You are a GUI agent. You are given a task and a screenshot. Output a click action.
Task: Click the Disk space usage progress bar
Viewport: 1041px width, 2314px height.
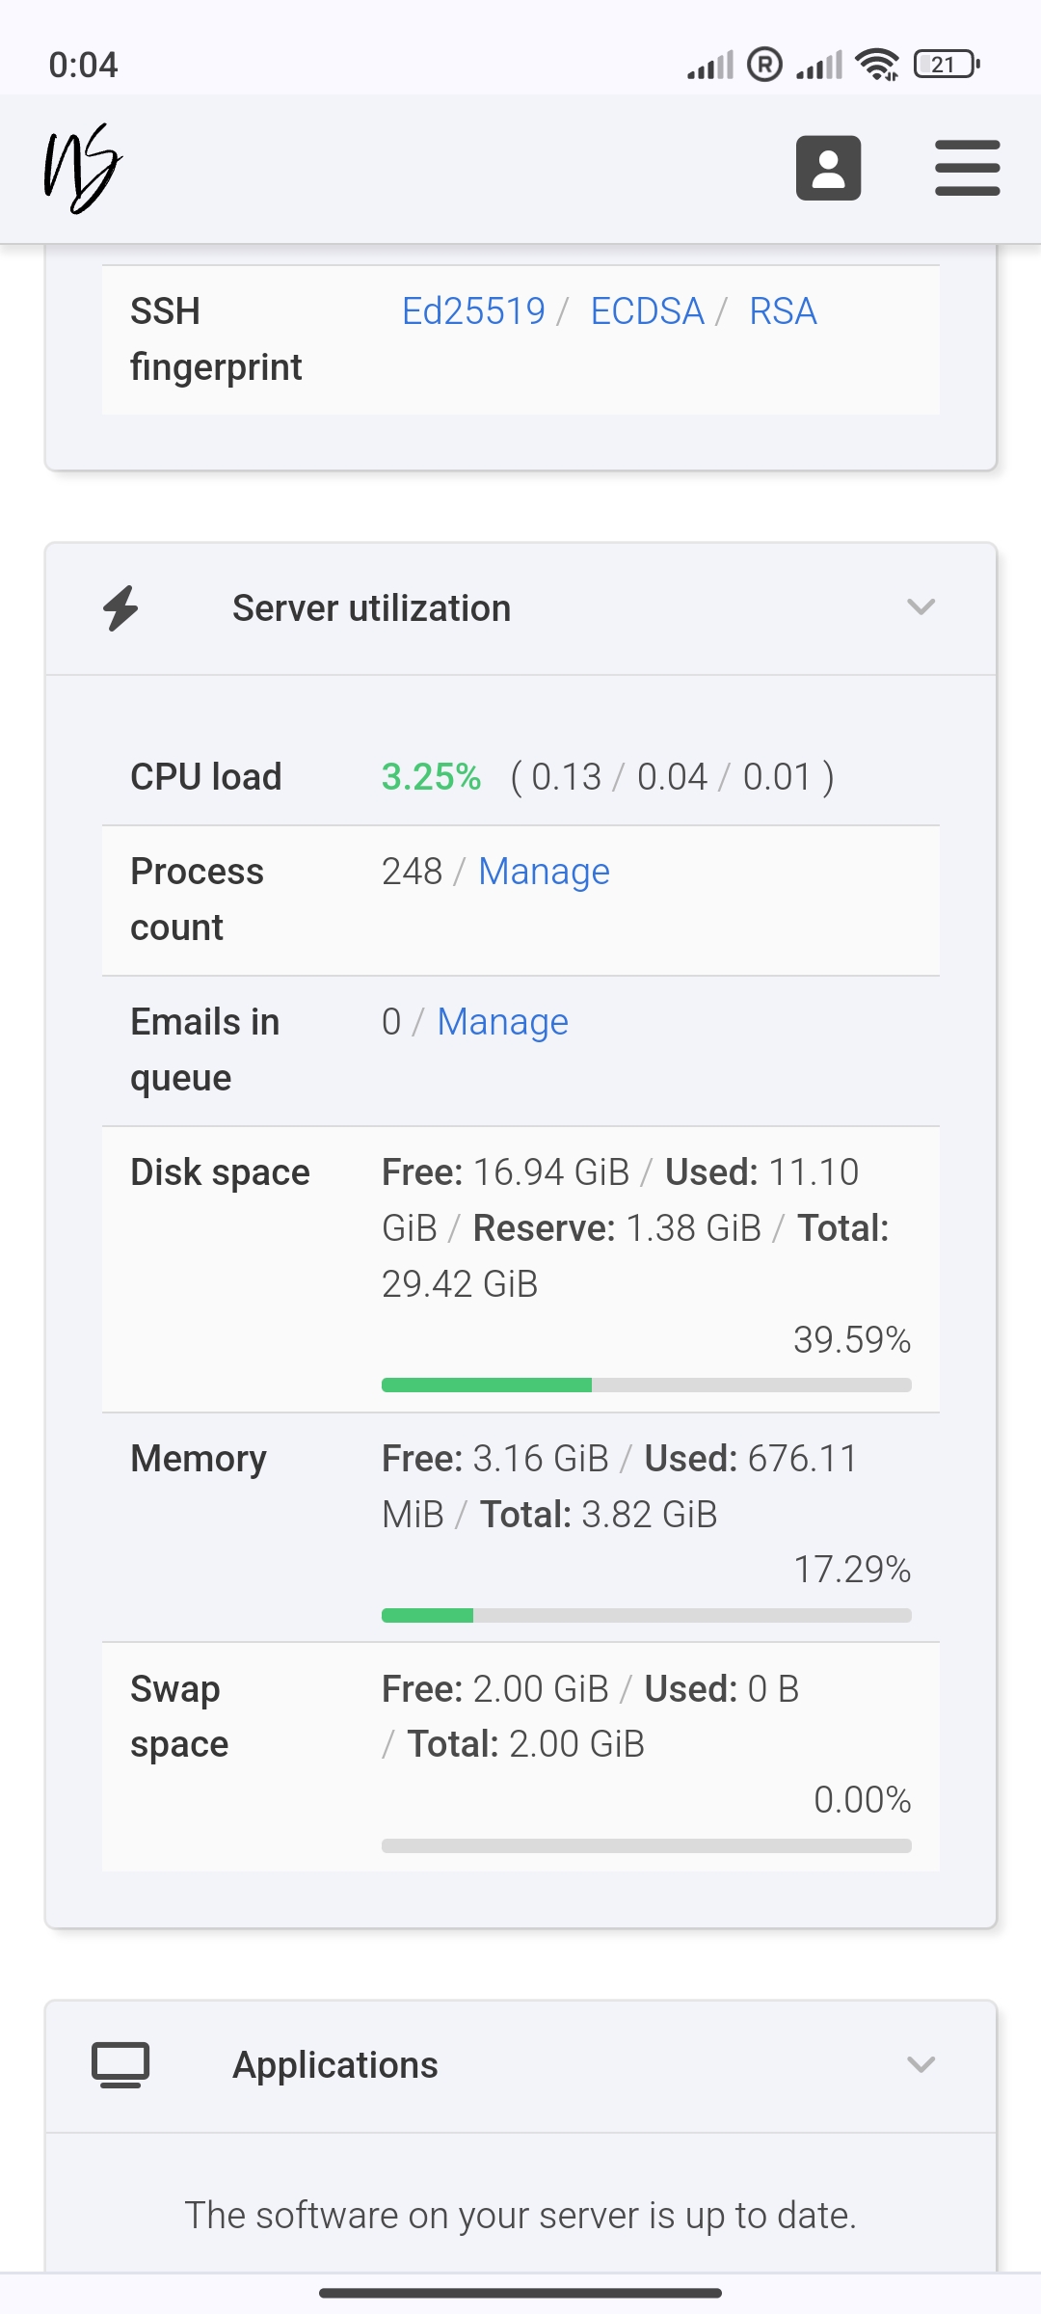(x=646, y=1386)
